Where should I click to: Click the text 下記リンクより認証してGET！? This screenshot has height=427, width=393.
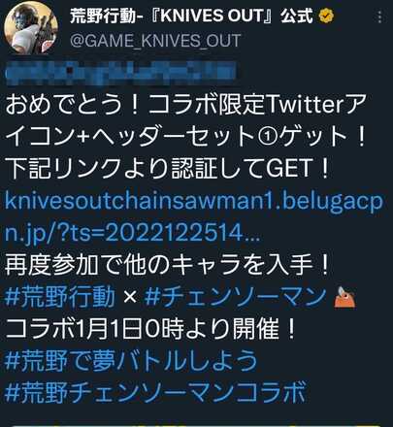[167, 168]
